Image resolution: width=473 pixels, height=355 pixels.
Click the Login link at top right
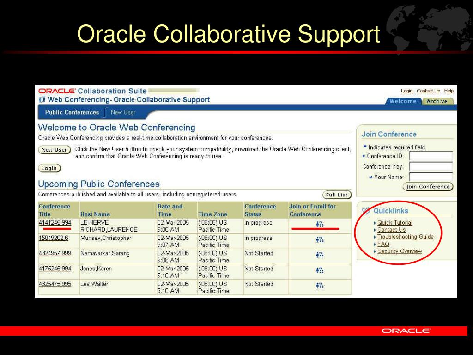click(406, 91)
